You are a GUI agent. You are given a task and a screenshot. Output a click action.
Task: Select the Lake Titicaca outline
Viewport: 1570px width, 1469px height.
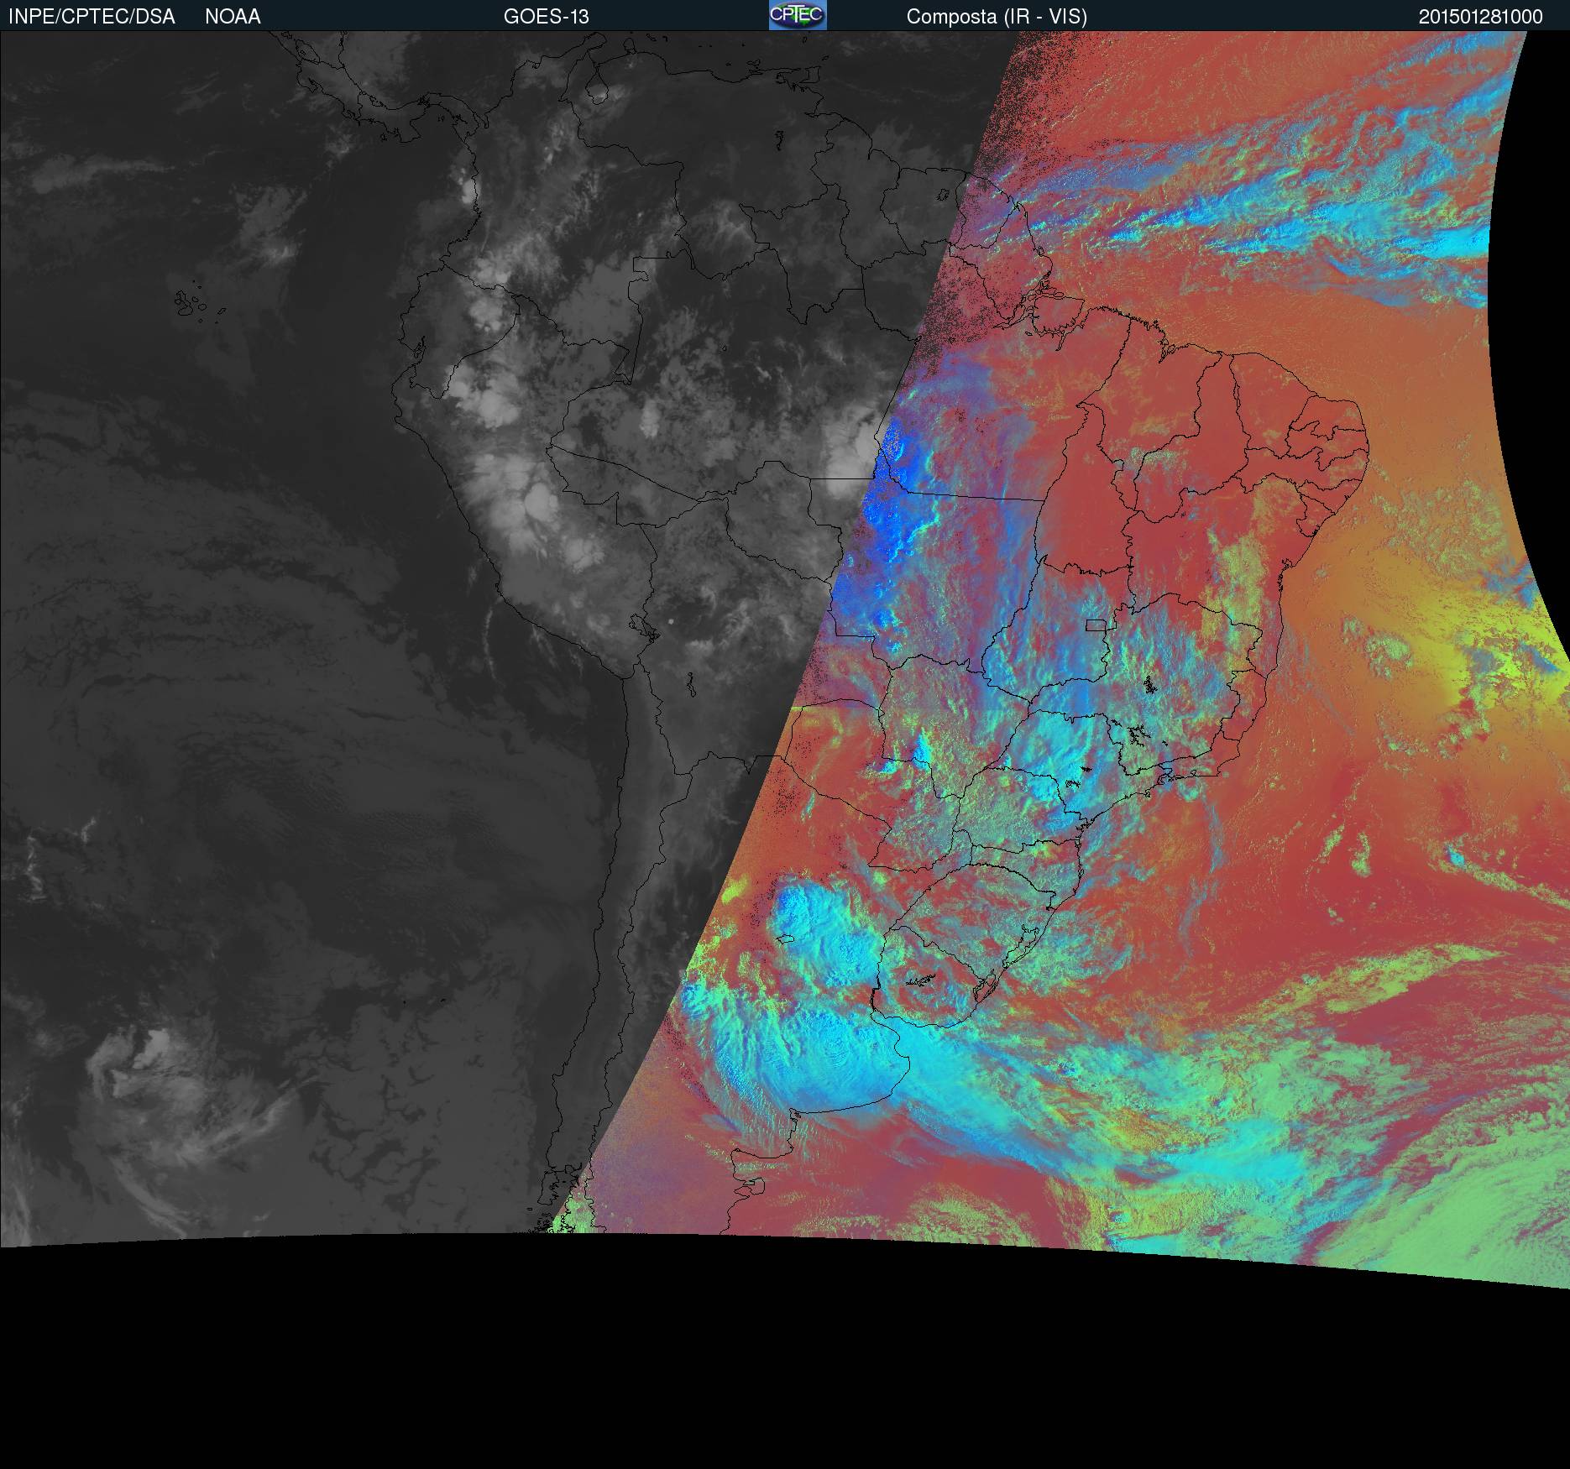(x=641, y=626)
